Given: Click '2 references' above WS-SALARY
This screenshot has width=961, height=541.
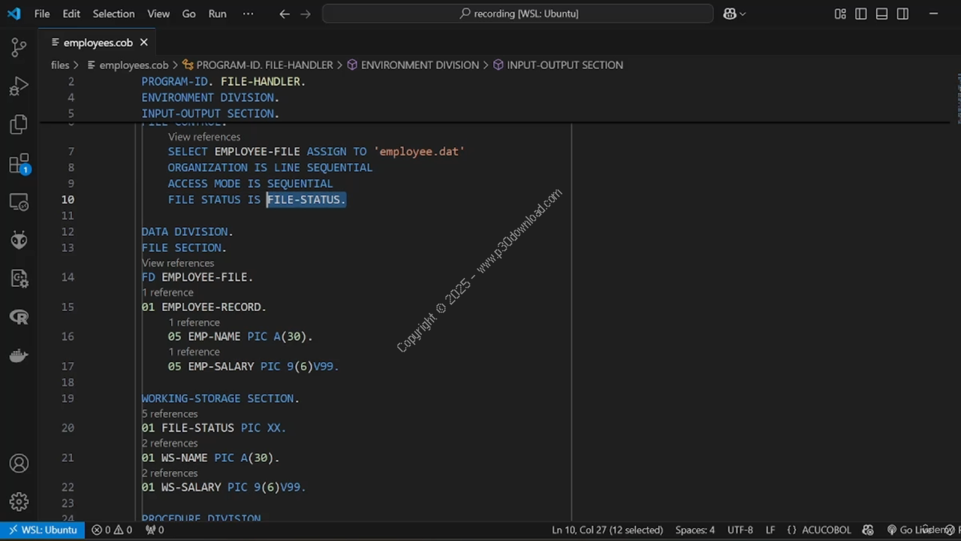Looking at the screenshot, I should click(170, 473).
